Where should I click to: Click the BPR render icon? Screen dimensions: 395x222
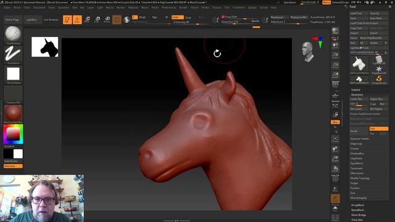[x=335, y=31]
